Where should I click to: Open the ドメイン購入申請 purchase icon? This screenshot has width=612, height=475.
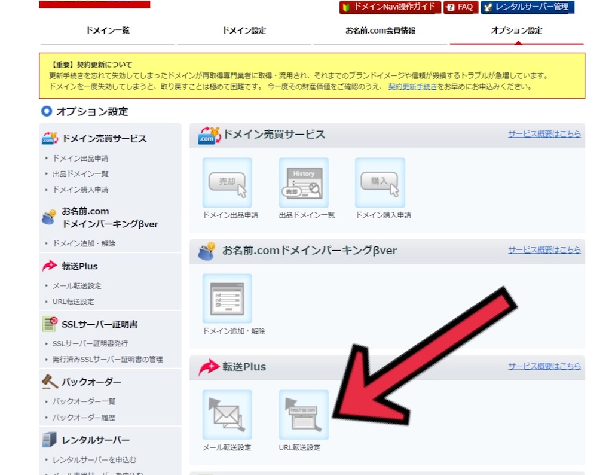(x=380, y=183)
